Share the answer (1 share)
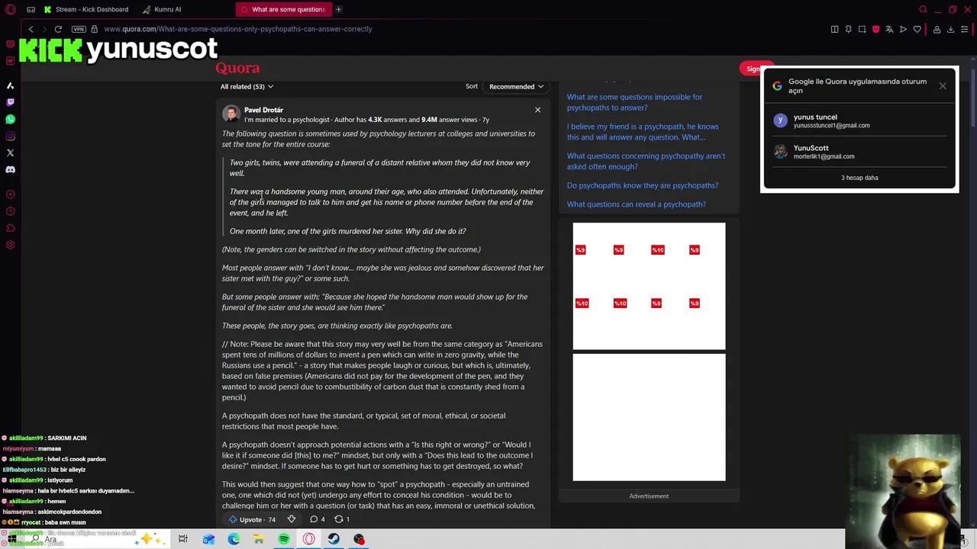The height and width of the screenshot is (549, 977). point(342,519)
